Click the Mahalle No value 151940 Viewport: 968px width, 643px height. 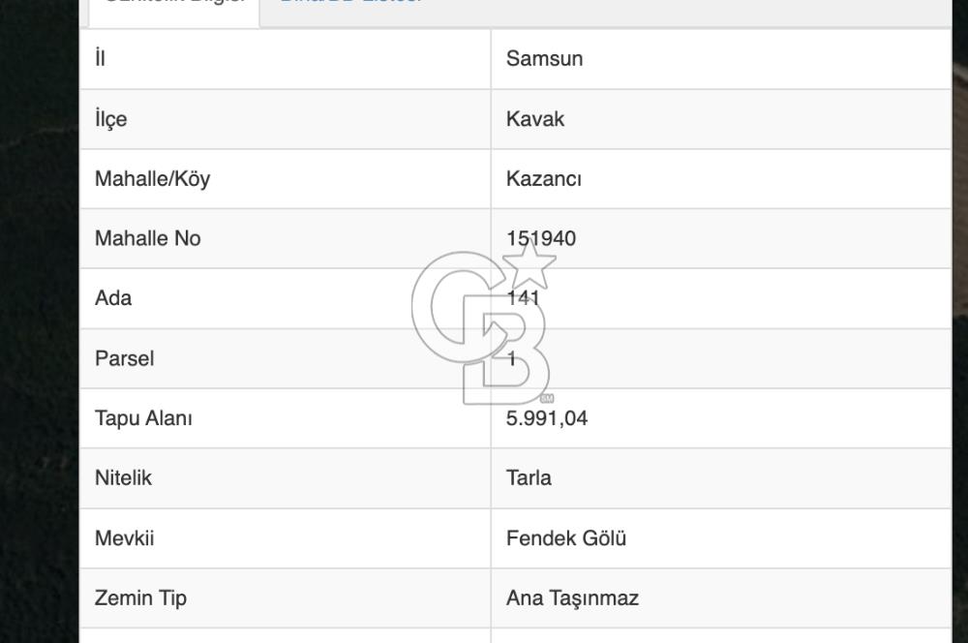pos(541,238)
